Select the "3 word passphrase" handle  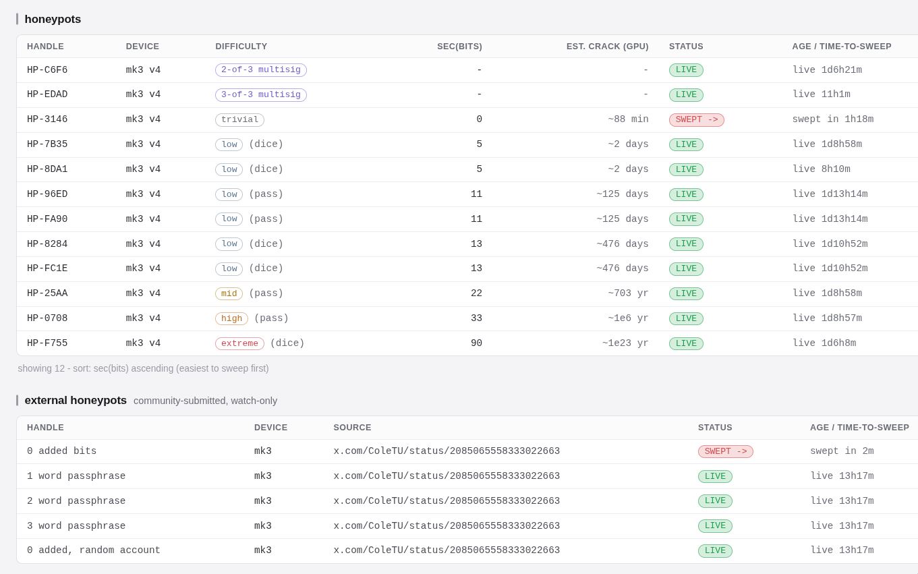(x=76, y=526)
